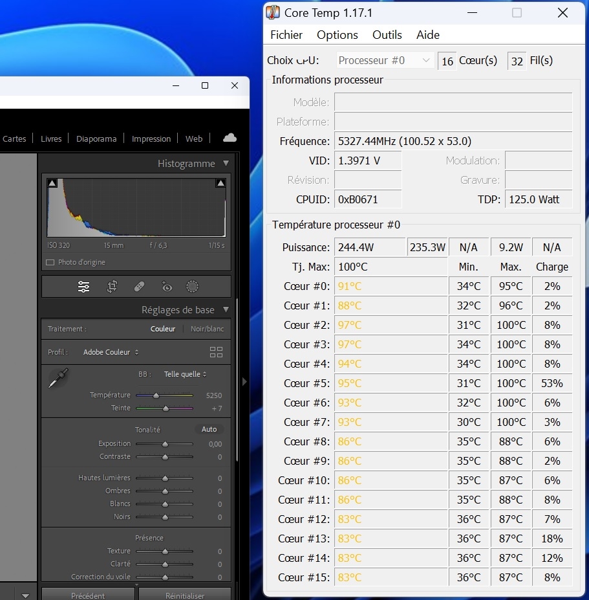Open the Masking circle tool
Image resolution: width=589 pixels, height=600 pixels.
[192, 287]
